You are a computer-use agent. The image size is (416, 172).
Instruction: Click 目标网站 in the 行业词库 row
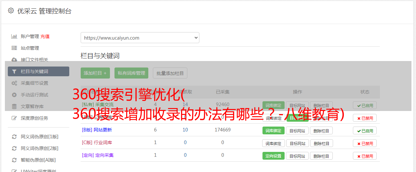297,143
